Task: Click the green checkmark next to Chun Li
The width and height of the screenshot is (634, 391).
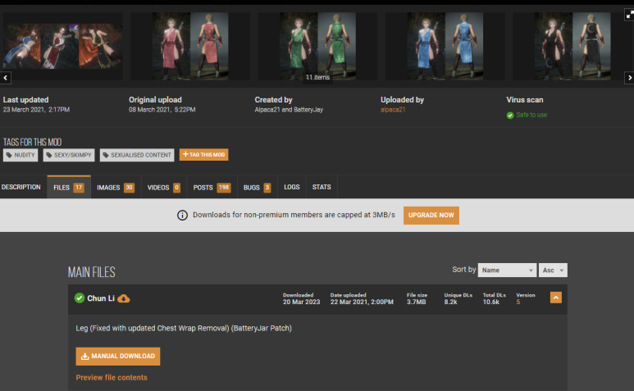Action: (x=80, y=298)
